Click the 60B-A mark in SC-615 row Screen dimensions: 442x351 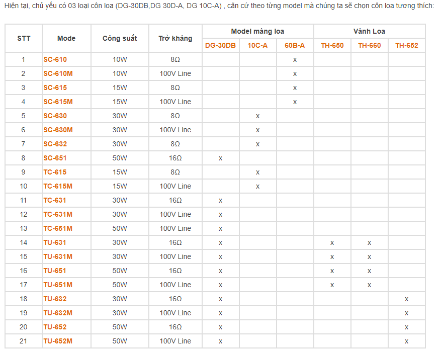click(295, 88)
